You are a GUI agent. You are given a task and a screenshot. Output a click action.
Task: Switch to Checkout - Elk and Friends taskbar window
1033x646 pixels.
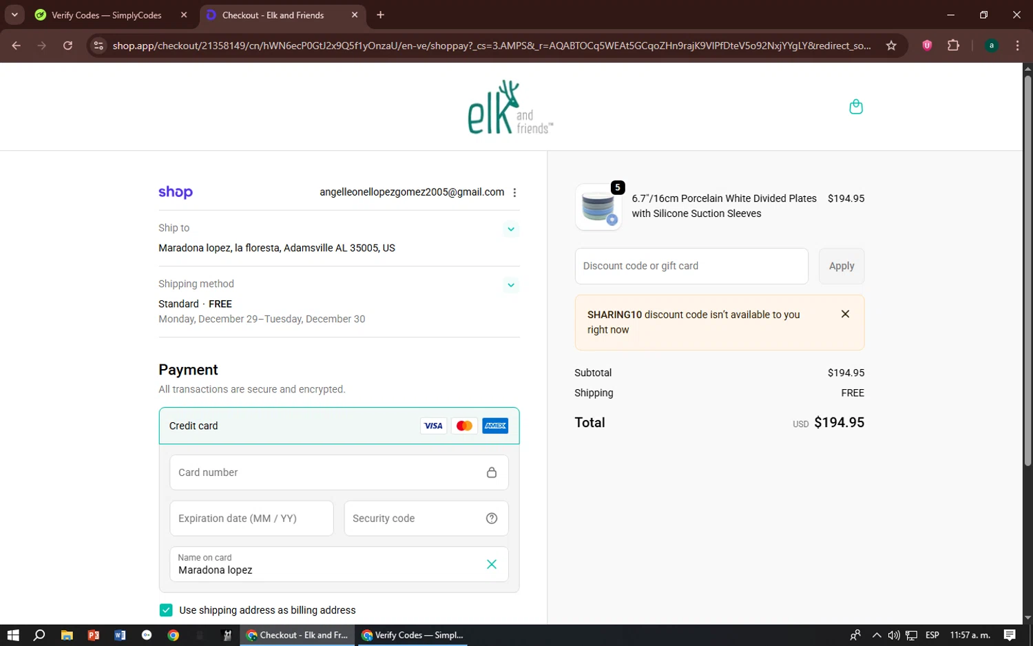297,635
